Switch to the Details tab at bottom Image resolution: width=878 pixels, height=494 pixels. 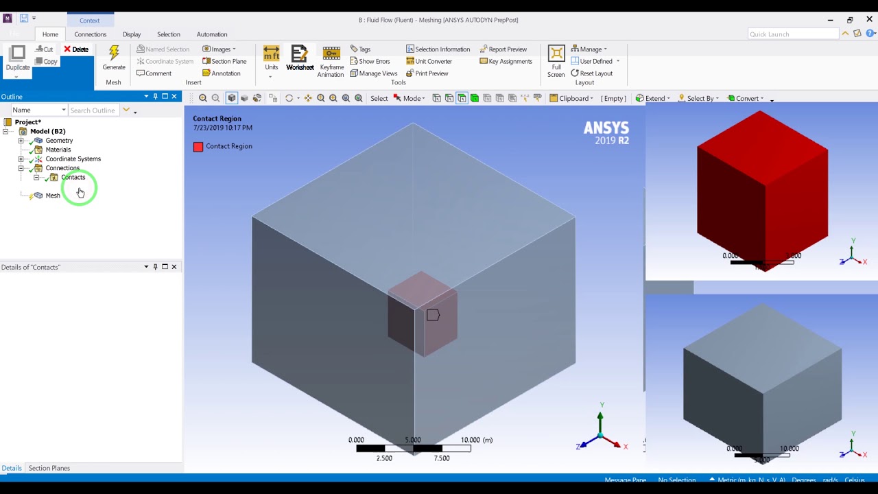(11, 468)
